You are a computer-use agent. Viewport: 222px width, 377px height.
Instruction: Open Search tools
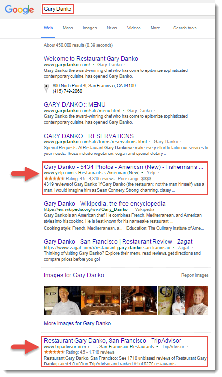click(185, 28)
